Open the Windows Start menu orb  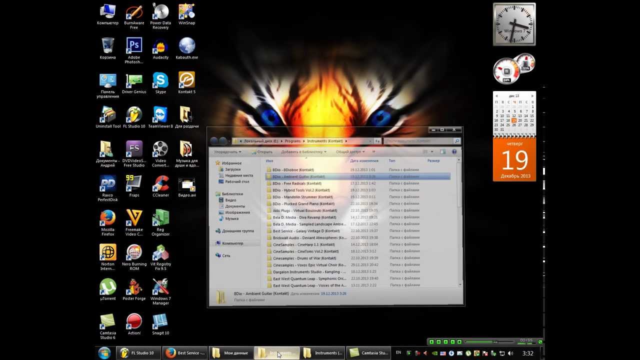104,353
